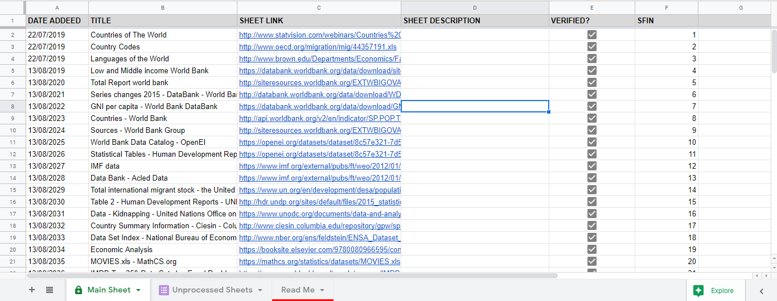This screenshot has width=777, height=301.
Task: Open the all sheets list icon
Action: pyautogui.click(x=50, y=290)
